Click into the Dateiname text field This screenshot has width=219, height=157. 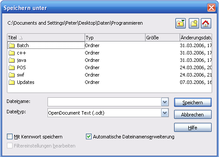[x=105, y=102]
